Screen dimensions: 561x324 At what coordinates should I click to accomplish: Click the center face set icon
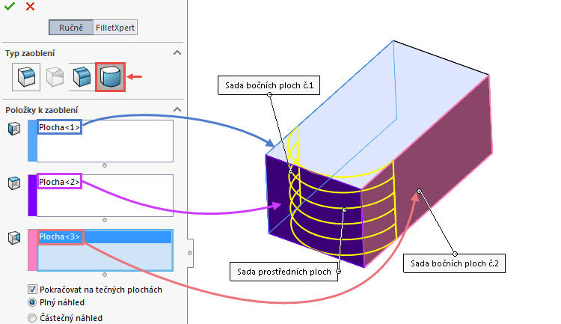coord(14,183)
